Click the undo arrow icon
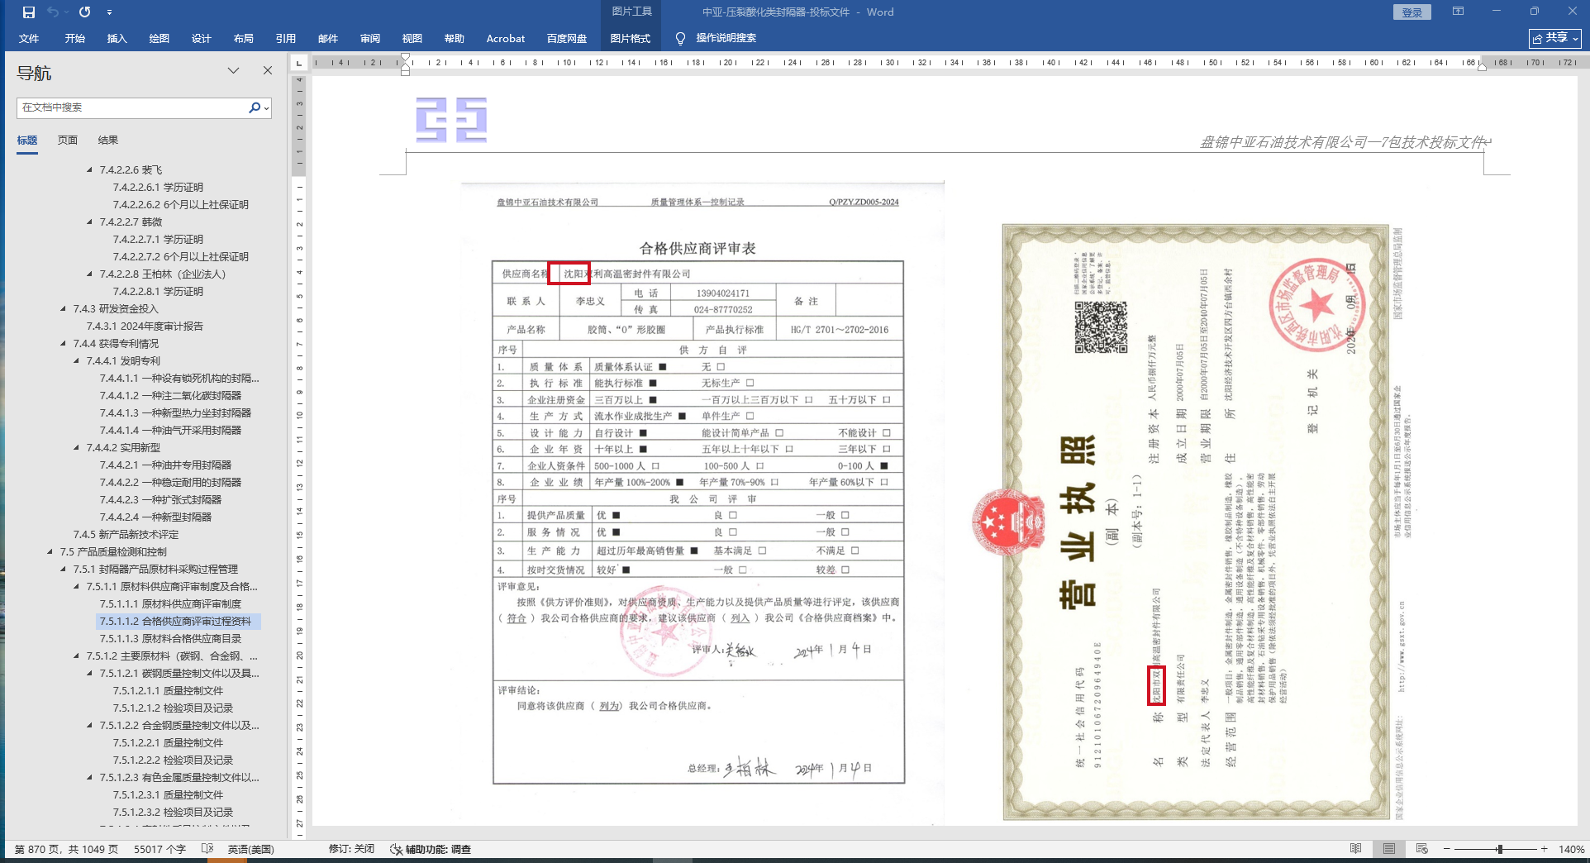This screenshot has width=1590, height=863. click(54, 12)
